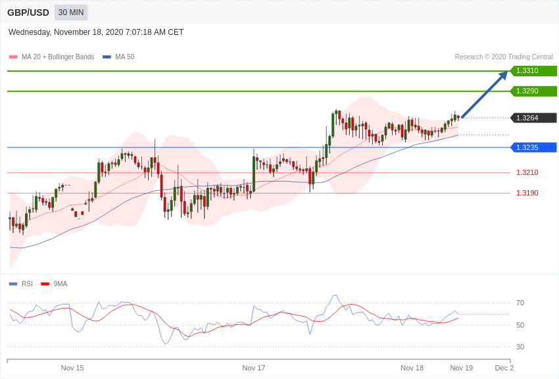
Task: Click the Nov 19 date axis label
Action: (461, 368)
